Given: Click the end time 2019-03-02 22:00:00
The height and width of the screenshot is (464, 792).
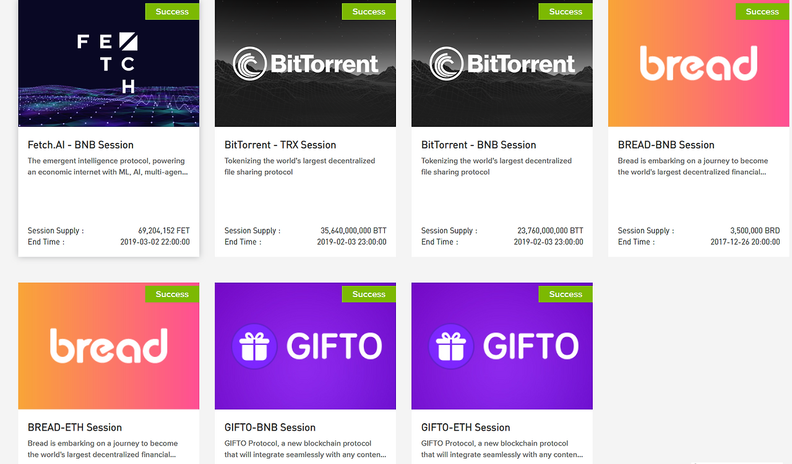Looking at the screenshot, I should [x=155, y=242].
